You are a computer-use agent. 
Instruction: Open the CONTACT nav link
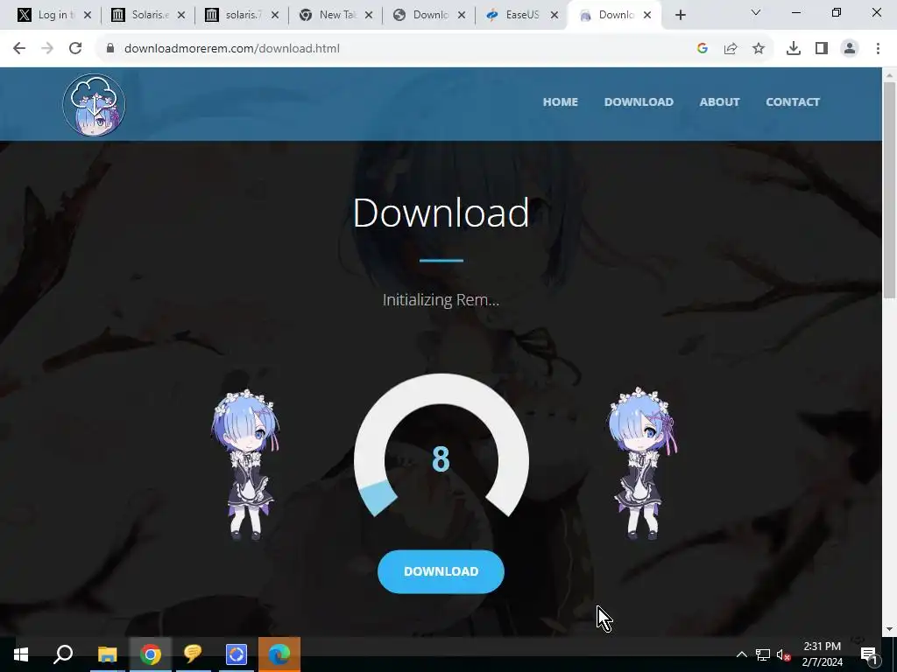click(x=792, y=101)
